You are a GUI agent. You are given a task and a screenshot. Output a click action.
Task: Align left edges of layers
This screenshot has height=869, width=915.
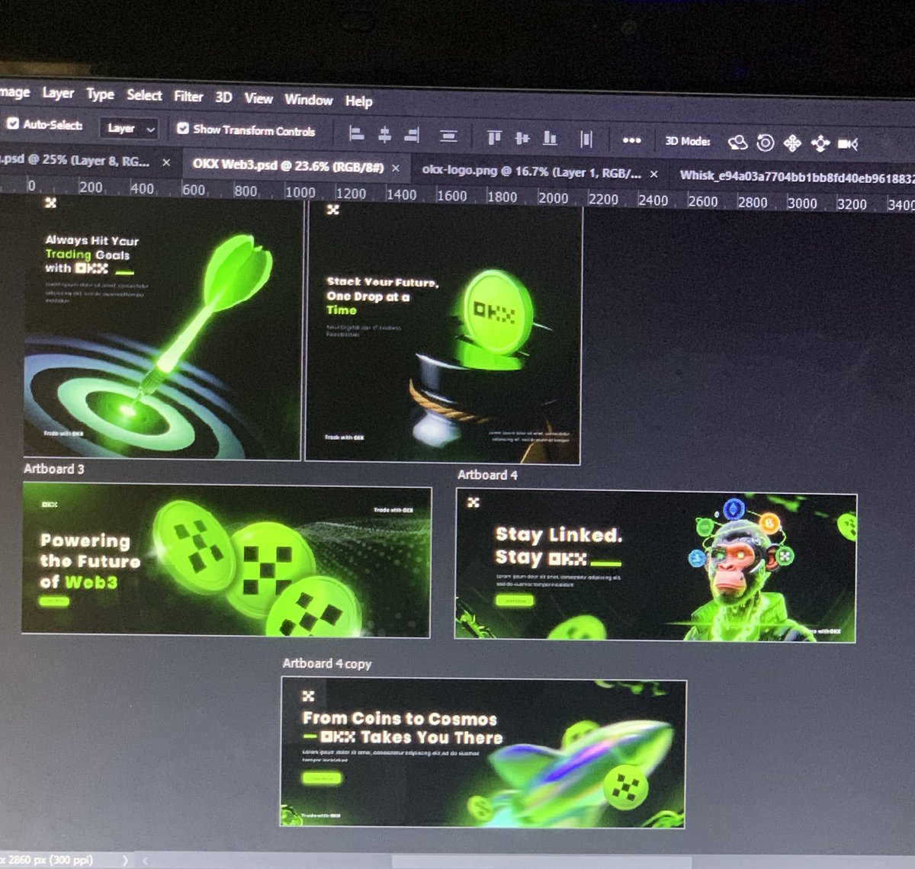pos(356,134)
